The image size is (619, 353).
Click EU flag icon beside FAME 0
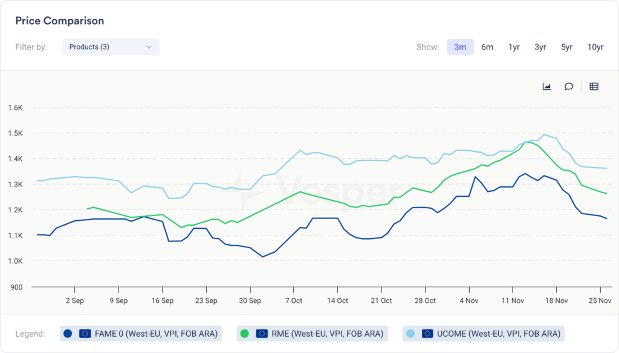click(x=85, y=333)
